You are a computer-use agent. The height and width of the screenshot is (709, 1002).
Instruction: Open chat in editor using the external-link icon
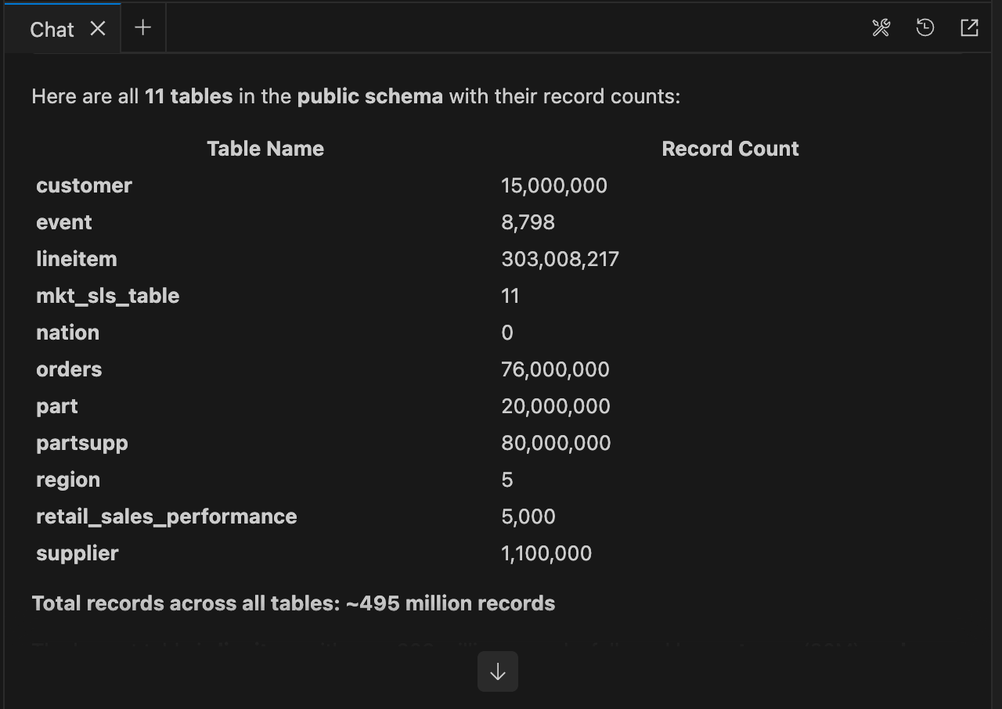coord(968,27)
